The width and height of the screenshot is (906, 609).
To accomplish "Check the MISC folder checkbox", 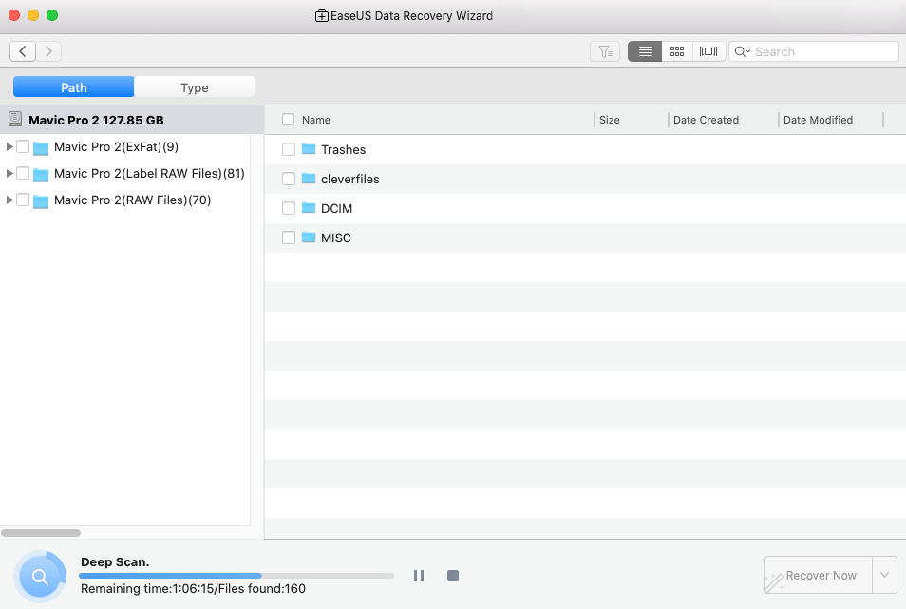I will [x=289, y=238].
